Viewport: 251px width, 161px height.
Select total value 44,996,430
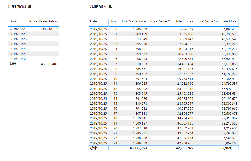[x=230, y=29]
